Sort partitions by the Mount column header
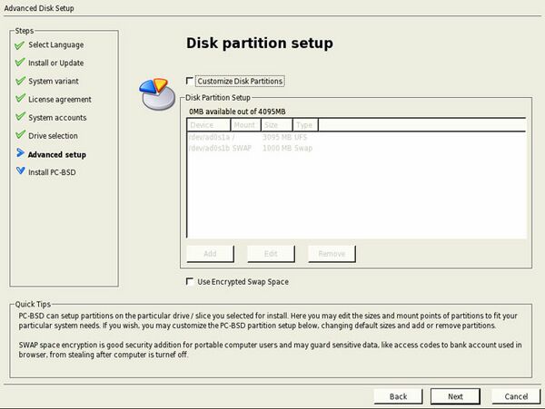545x409 pixels. (x=245, y=125)
